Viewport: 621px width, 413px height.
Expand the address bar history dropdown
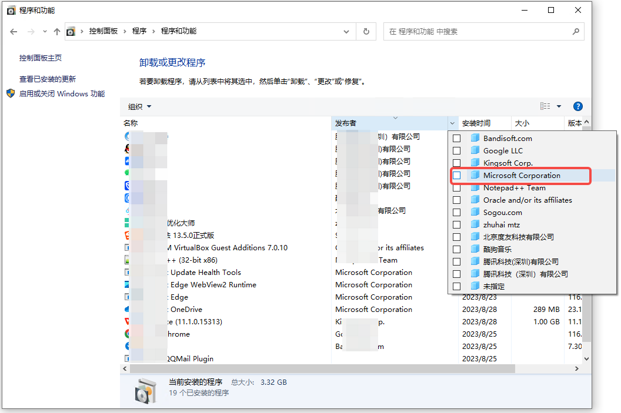tap(346, 32)
